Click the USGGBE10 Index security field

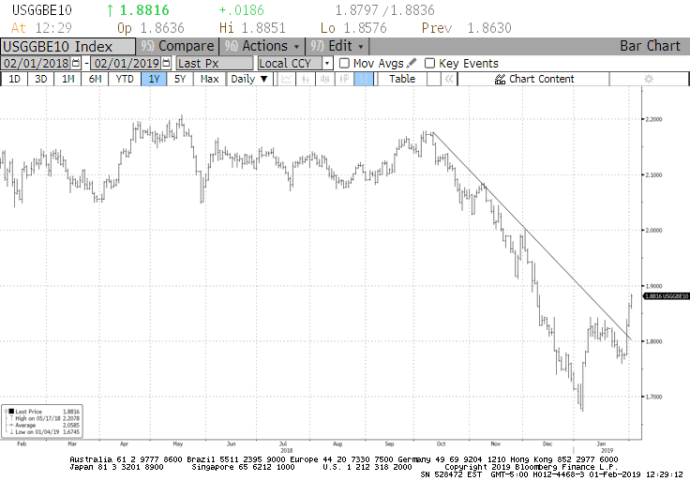click(67, 46)
